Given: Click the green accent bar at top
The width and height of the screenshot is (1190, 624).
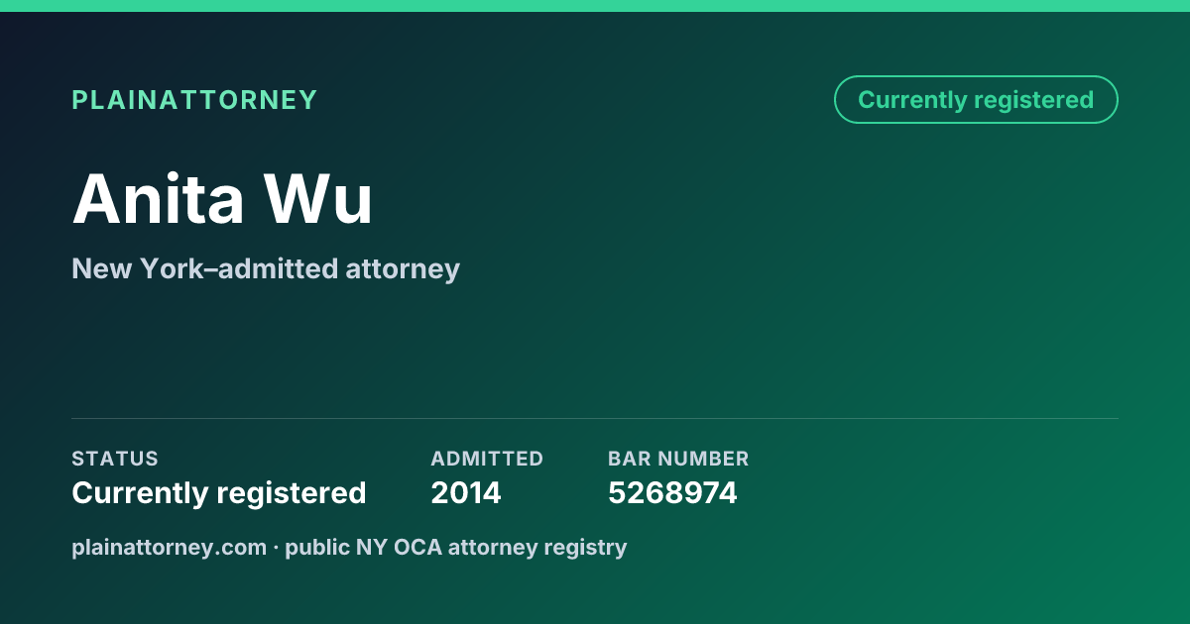Looking at the screenshot, I should 595,6.
